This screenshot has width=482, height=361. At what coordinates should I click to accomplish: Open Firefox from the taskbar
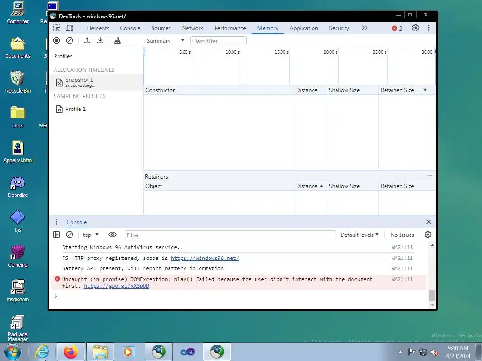71,352
